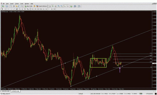The image size is (157, 95).
Task: Zoom in on the chart
Action: (59, 6)
